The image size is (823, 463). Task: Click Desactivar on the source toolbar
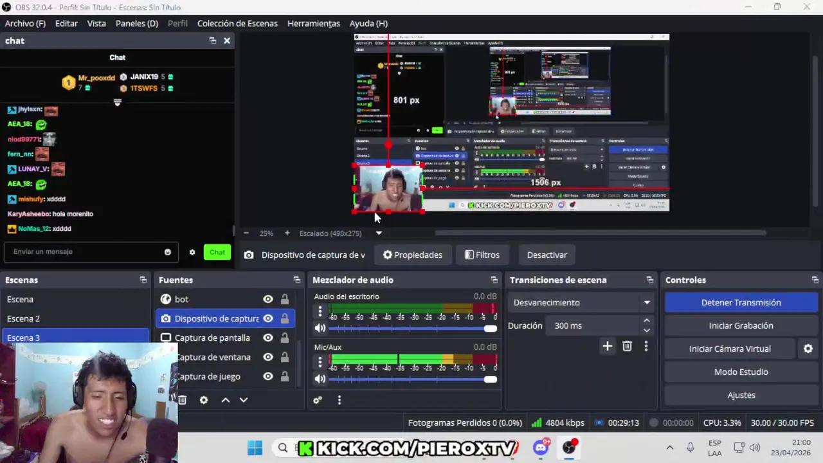(x=547, y=255)
